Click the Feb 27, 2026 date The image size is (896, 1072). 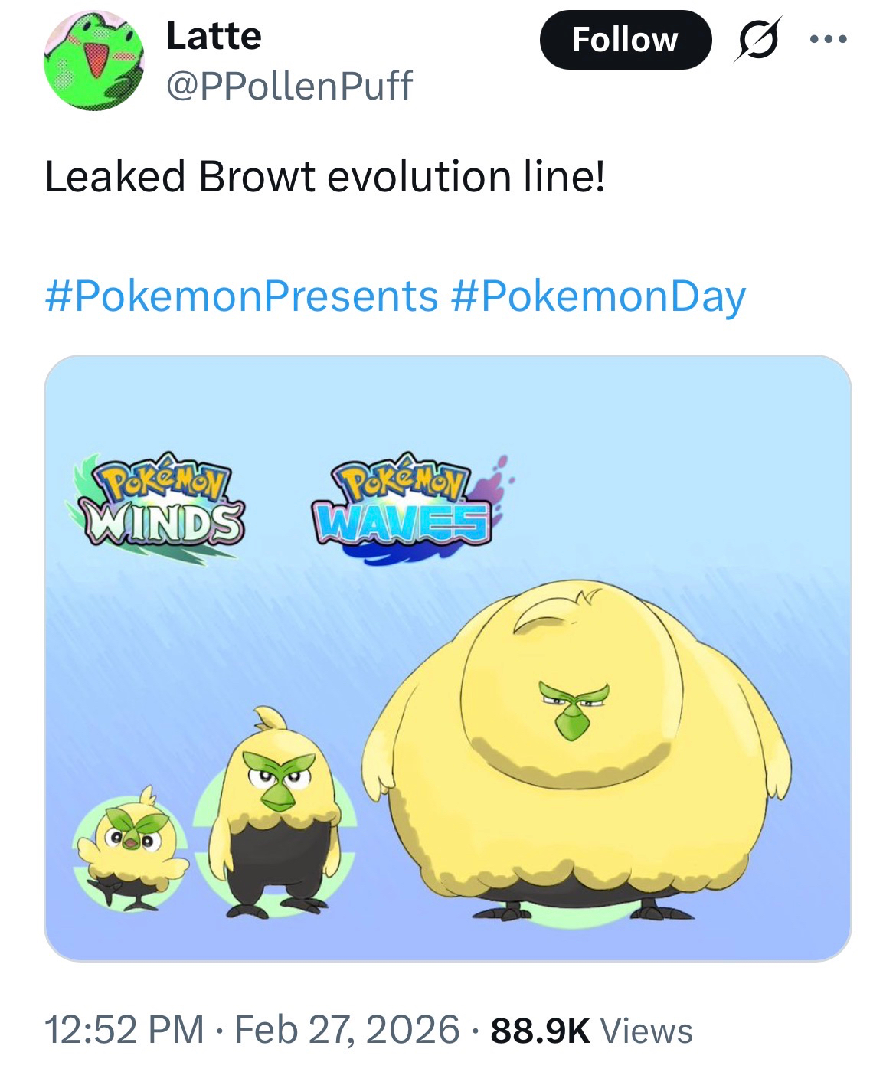[x=347, y=1030]
